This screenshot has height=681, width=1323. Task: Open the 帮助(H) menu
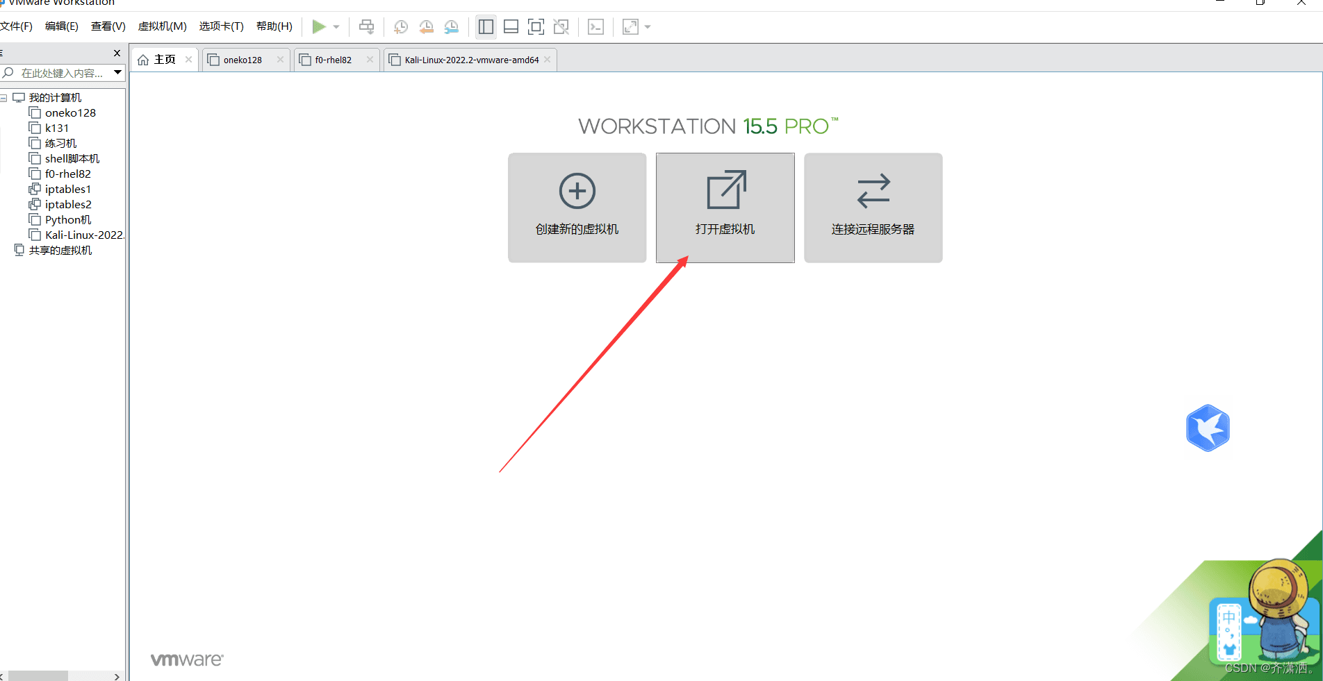(x=274, y=26)
